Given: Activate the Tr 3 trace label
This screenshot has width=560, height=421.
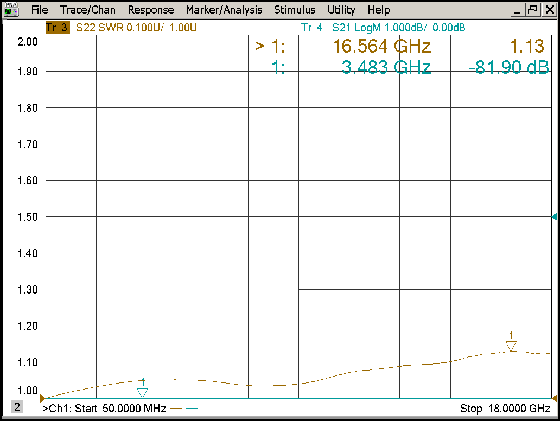Looking at the screenshot, I should pos(57,28).
